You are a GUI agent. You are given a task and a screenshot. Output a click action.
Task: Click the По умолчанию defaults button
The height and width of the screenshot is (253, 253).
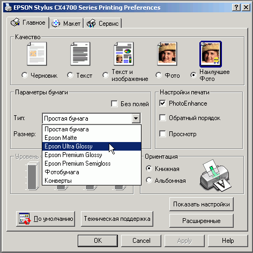[x=46, y=219]
